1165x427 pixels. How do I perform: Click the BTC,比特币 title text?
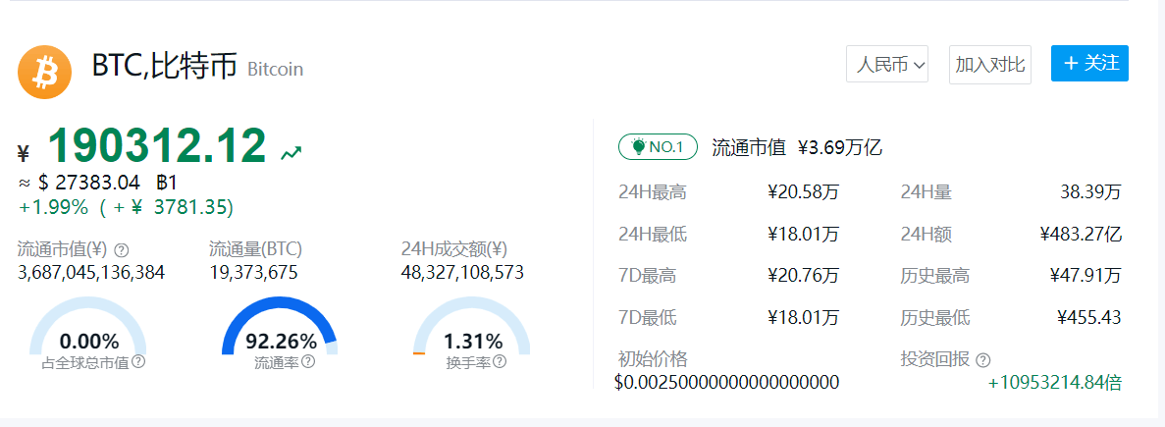pyautogui.click(x=164, y=67)
